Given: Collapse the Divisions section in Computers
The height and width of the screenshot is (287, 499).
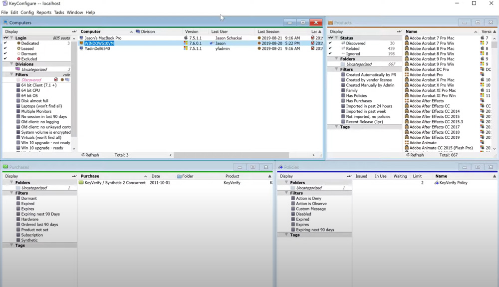Looking at the screenshot, I should click(12, 64).
